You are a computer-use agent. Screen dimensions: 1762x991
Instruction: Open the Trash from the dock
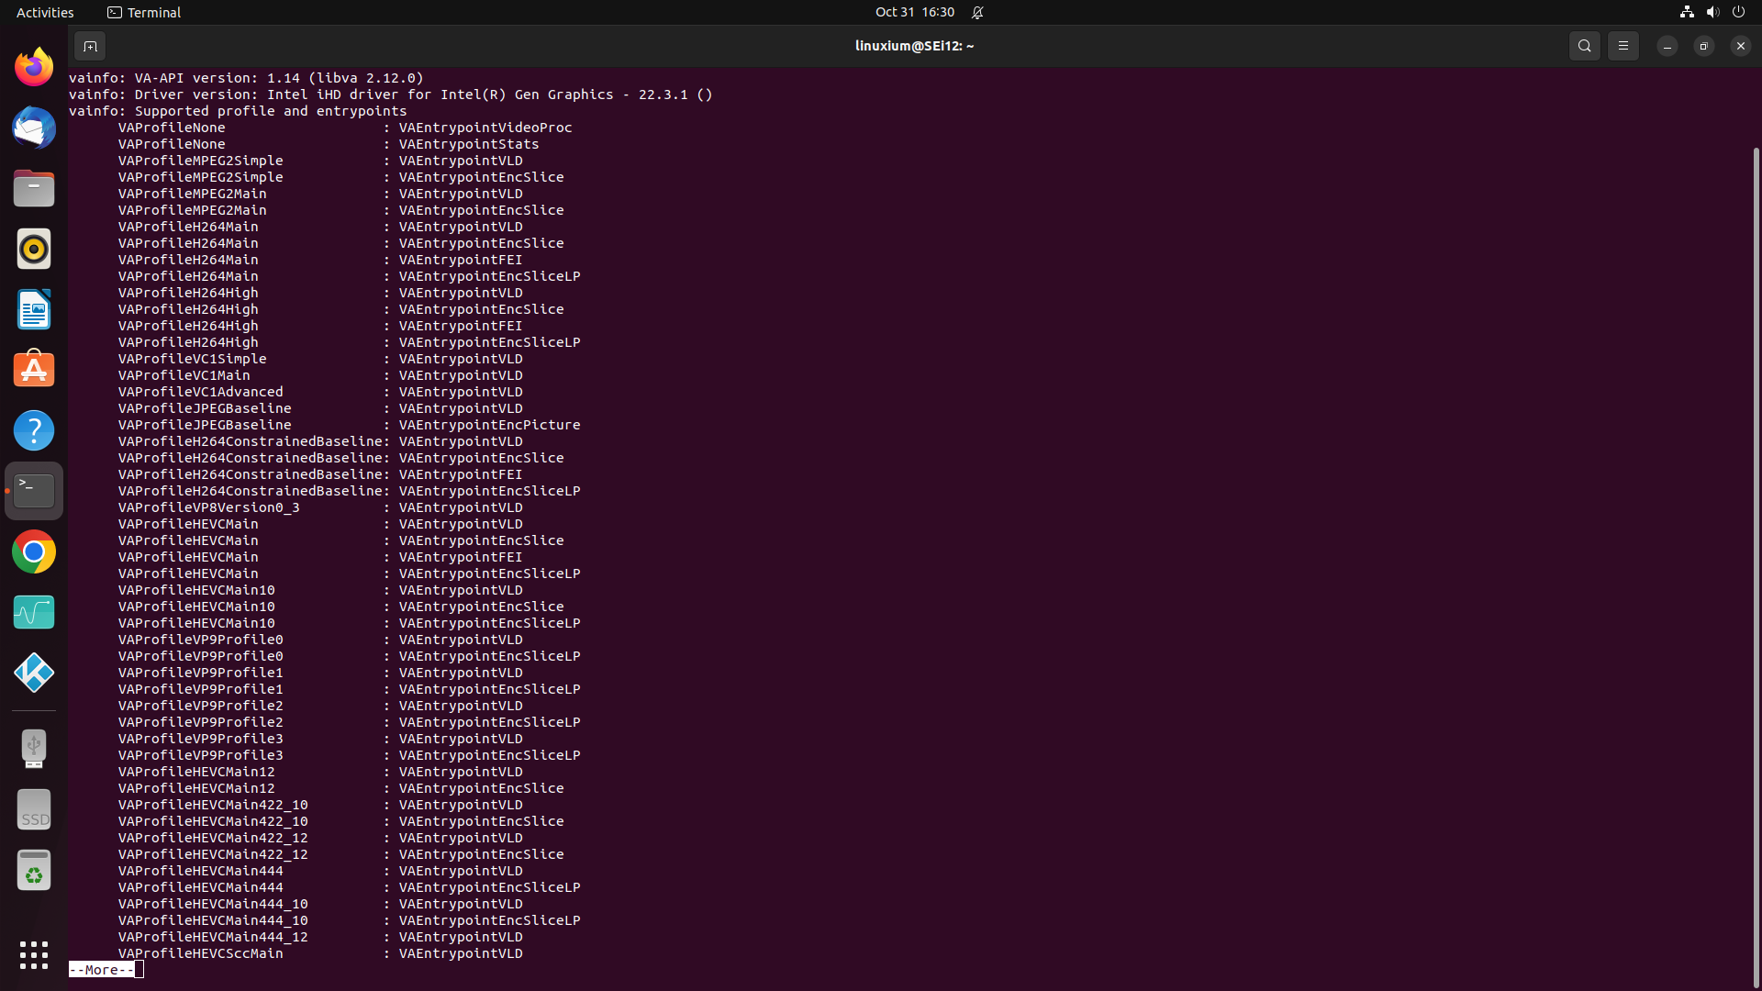pyautogui.click(x=34, y=870)
